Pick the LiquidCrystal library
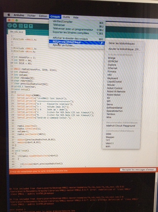 114,81
